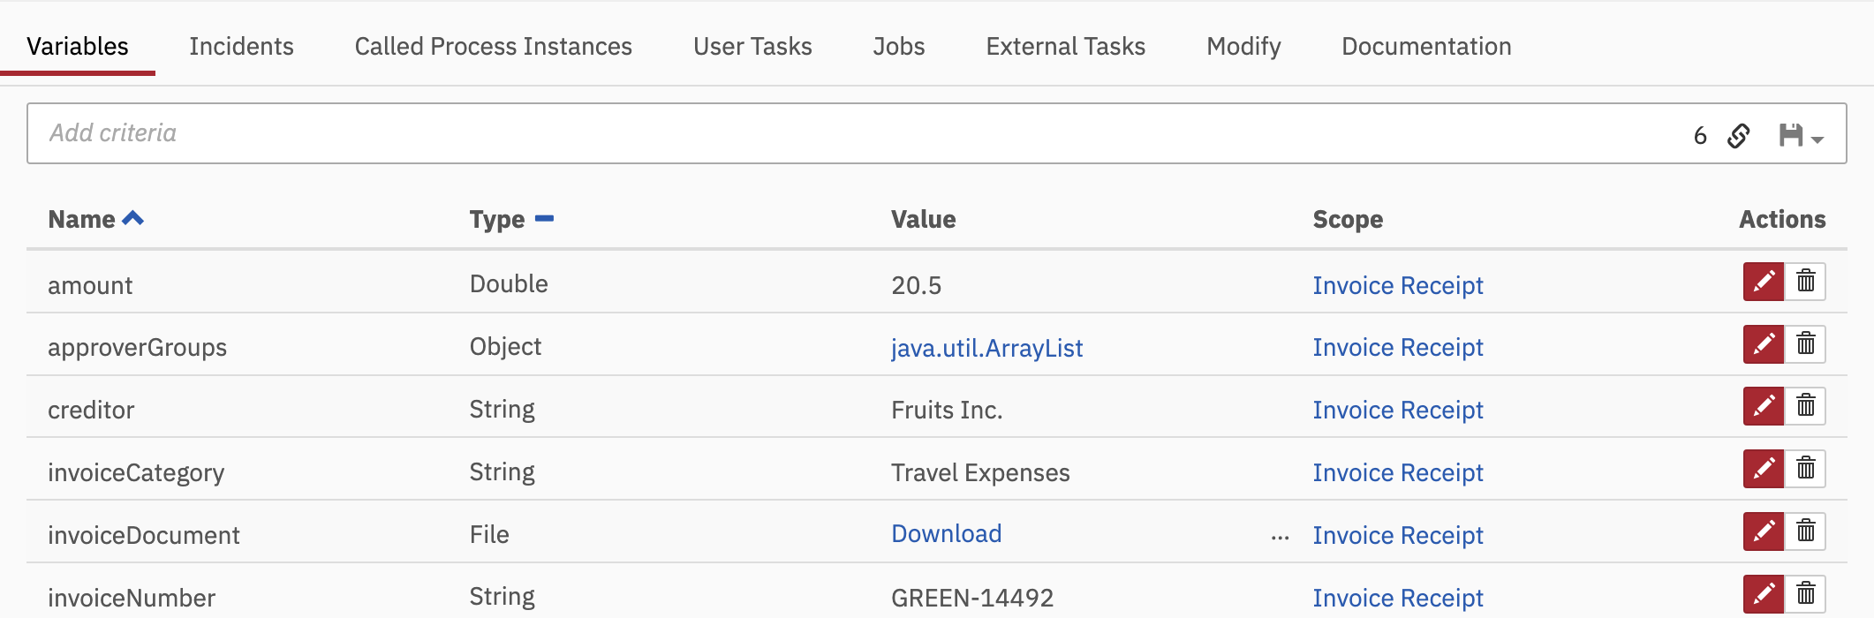1874x618 pixels.
Task: Download the invoiceDocument file
Action: coord(946,533)
